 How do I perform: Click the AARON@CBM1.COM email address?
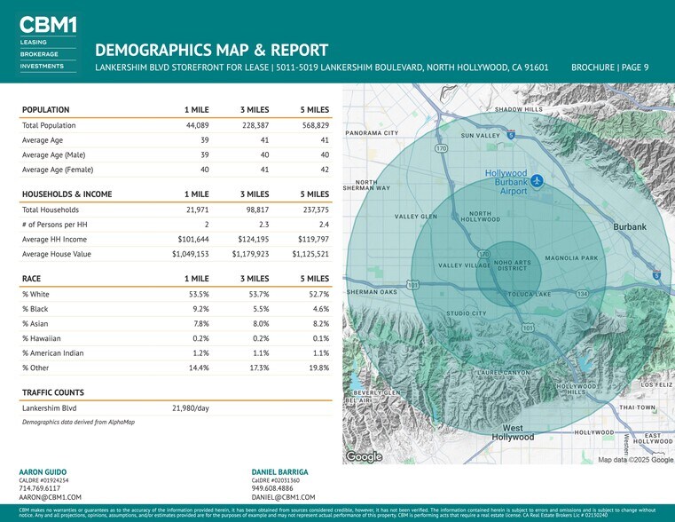(50, 497)
